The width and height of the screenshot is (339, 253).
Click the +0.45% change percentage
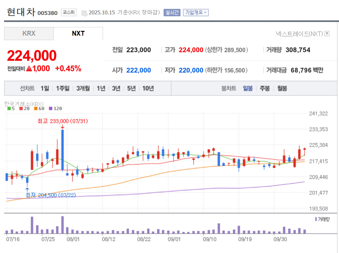point(68,69)
